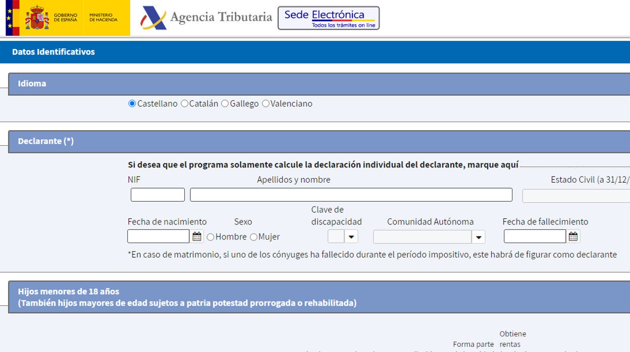This screenshot has height=352, width=630.
Task: Choose Valenciano as the language
Action: coord(266,104)
